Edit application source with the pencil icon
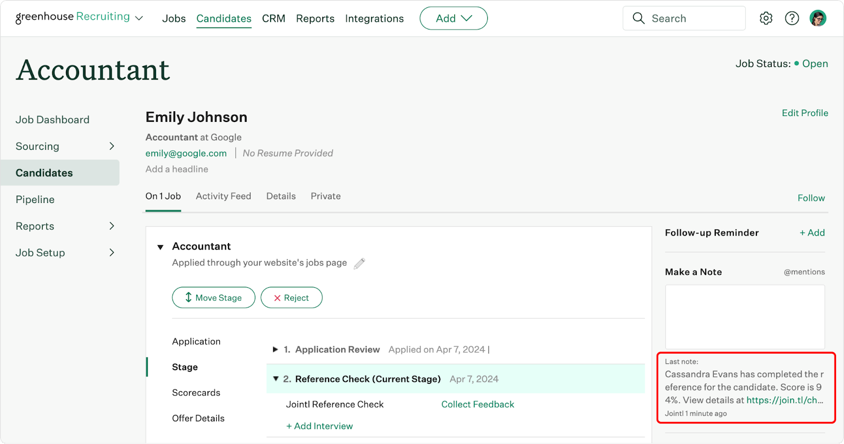 click(359, 263)
